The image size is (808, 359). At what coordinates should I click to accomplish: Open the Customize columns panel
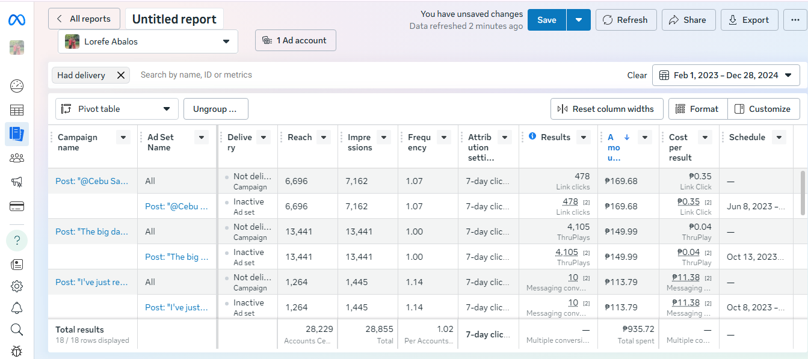tap(763, 109)
